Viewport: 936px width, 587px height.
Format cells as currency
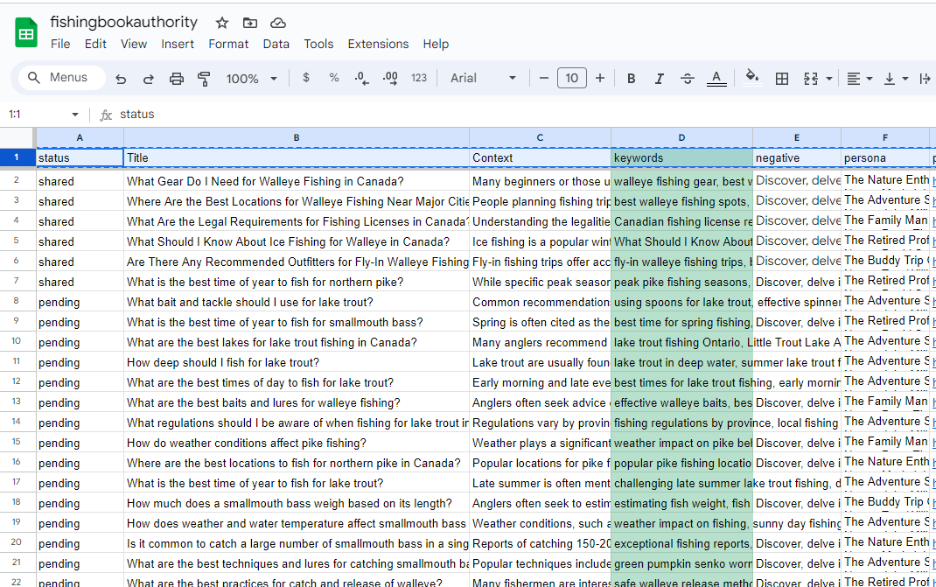click(305, 78)
